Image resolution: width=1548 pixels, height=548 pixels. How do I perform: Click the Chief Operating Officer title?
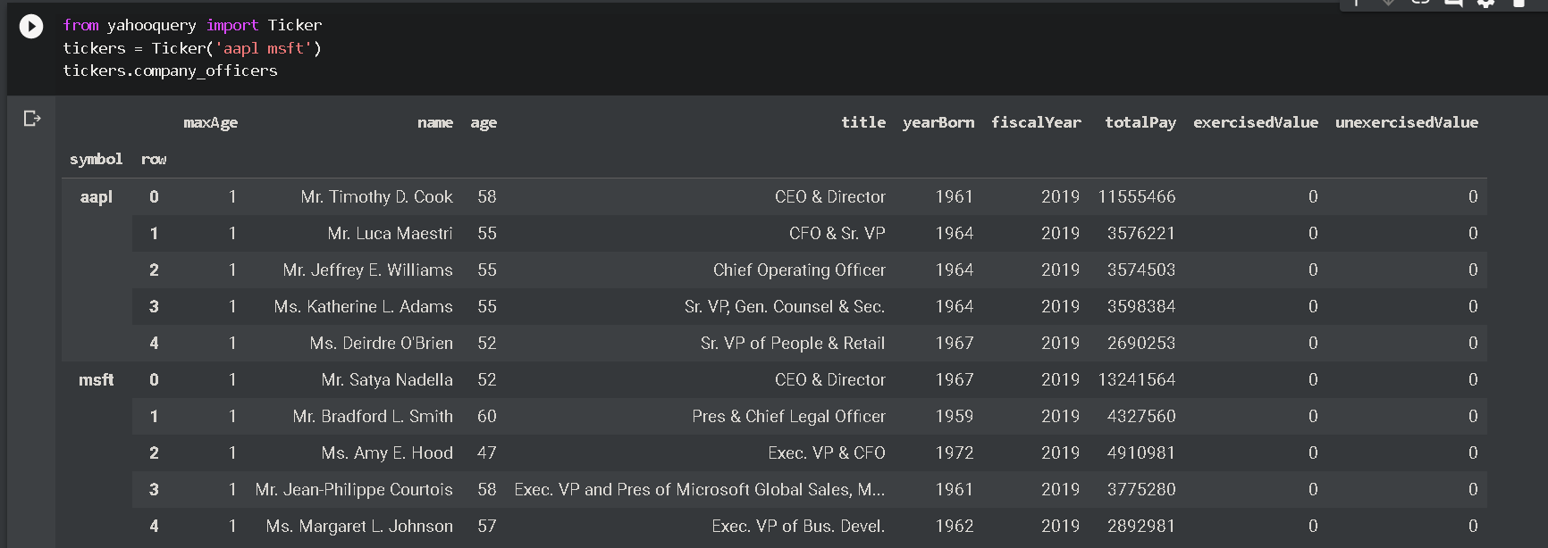(799, 270)
